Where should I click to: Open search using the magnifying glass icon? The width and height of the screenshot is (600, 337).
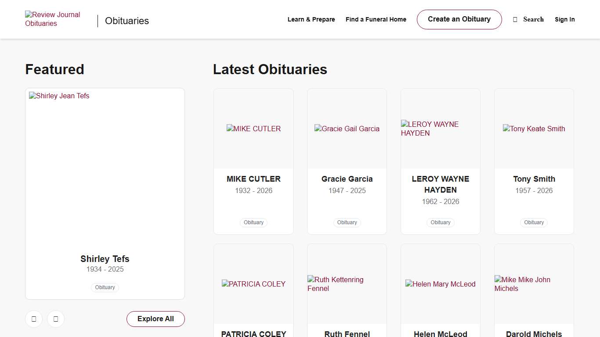point(515,19)
